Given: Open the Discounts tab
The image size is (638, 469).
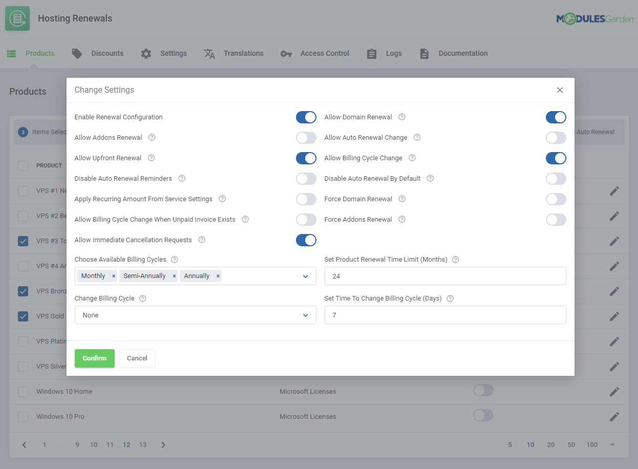Looking at the screenshot, I should pos(98,54).
